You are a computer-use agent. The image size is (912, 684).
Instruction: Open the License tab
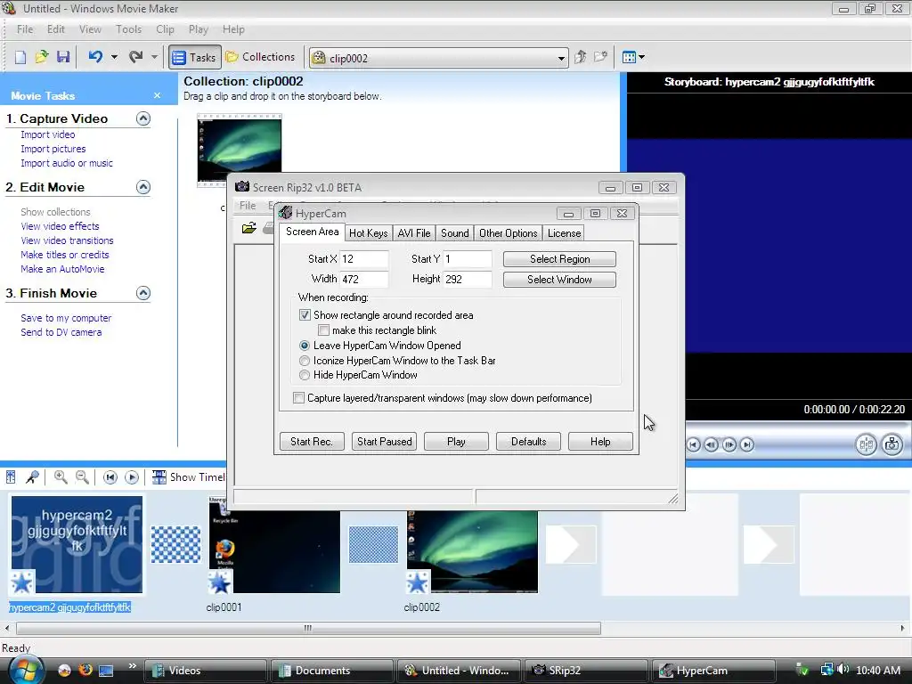click(564, 233)
